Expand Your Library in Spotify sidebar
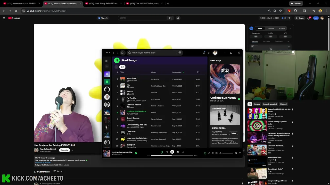Screen dimensions: 330x185 pos(107,61)
